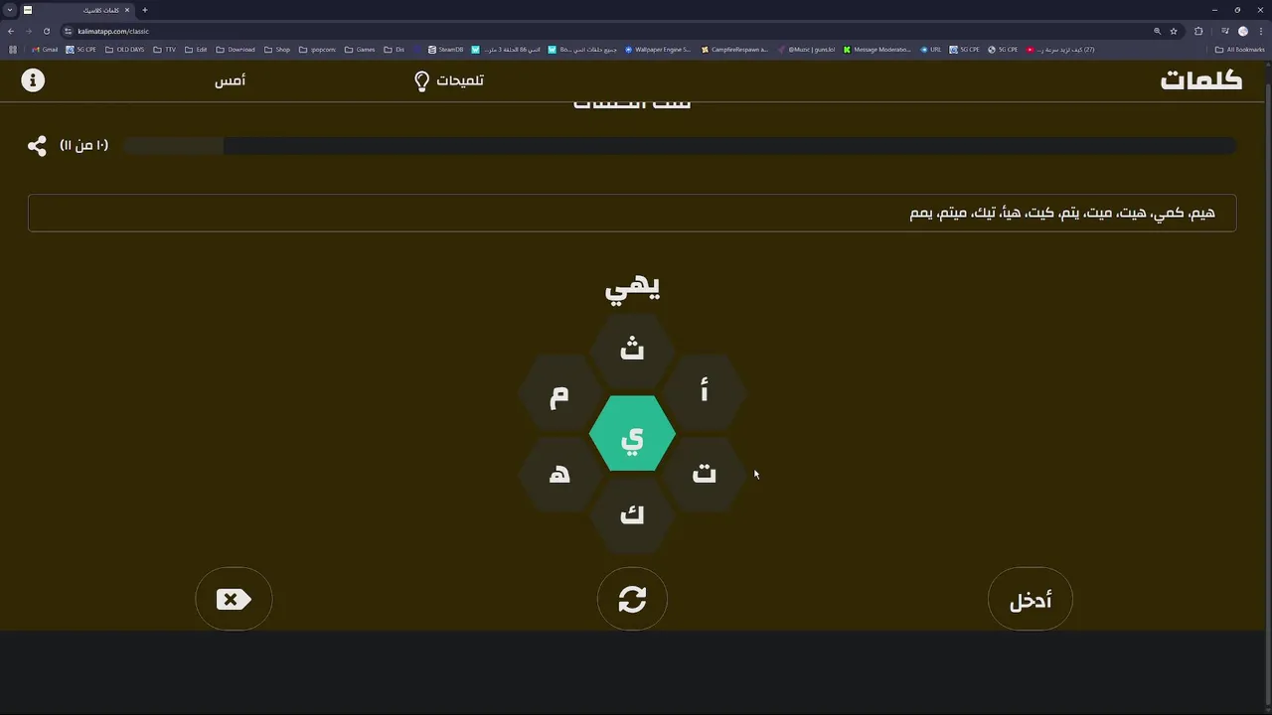Click the found word ميتم in the list
The height and width of the screenshot is (715, 1272).
point(955,213)
